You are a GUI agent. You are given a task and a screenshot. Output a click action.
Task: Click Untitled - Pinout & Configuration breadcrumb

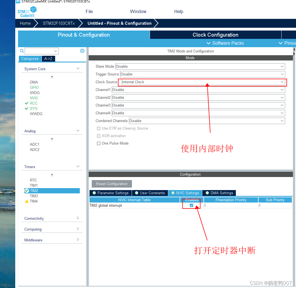click(x=119, y=23)
